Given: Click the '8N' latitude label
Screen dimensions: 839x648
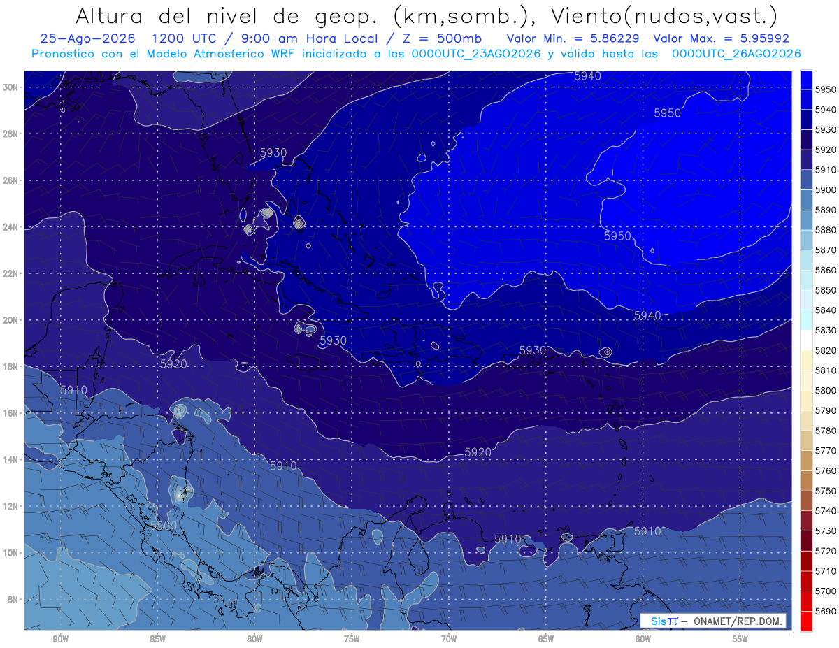Looking at the screenshot, I should click(14, 599).
